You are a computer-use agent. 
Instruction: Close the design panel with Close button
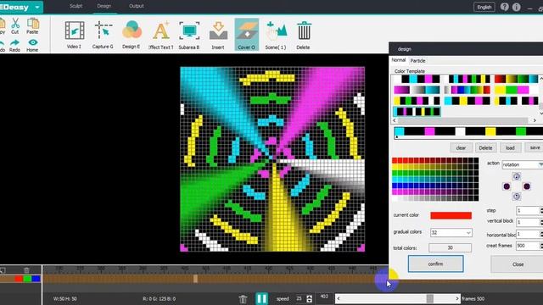[x=518, y=264]
